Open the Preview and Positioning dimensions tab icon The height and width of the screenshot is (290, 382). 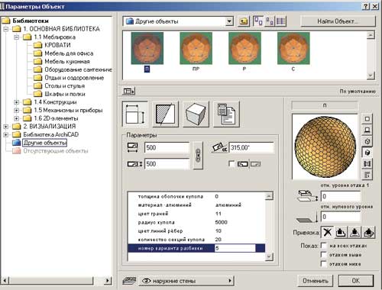[x=135, y=114]
